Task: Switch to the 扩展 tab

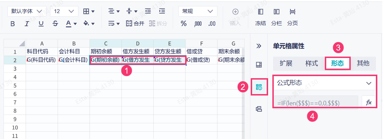Action: click(286, 63)
